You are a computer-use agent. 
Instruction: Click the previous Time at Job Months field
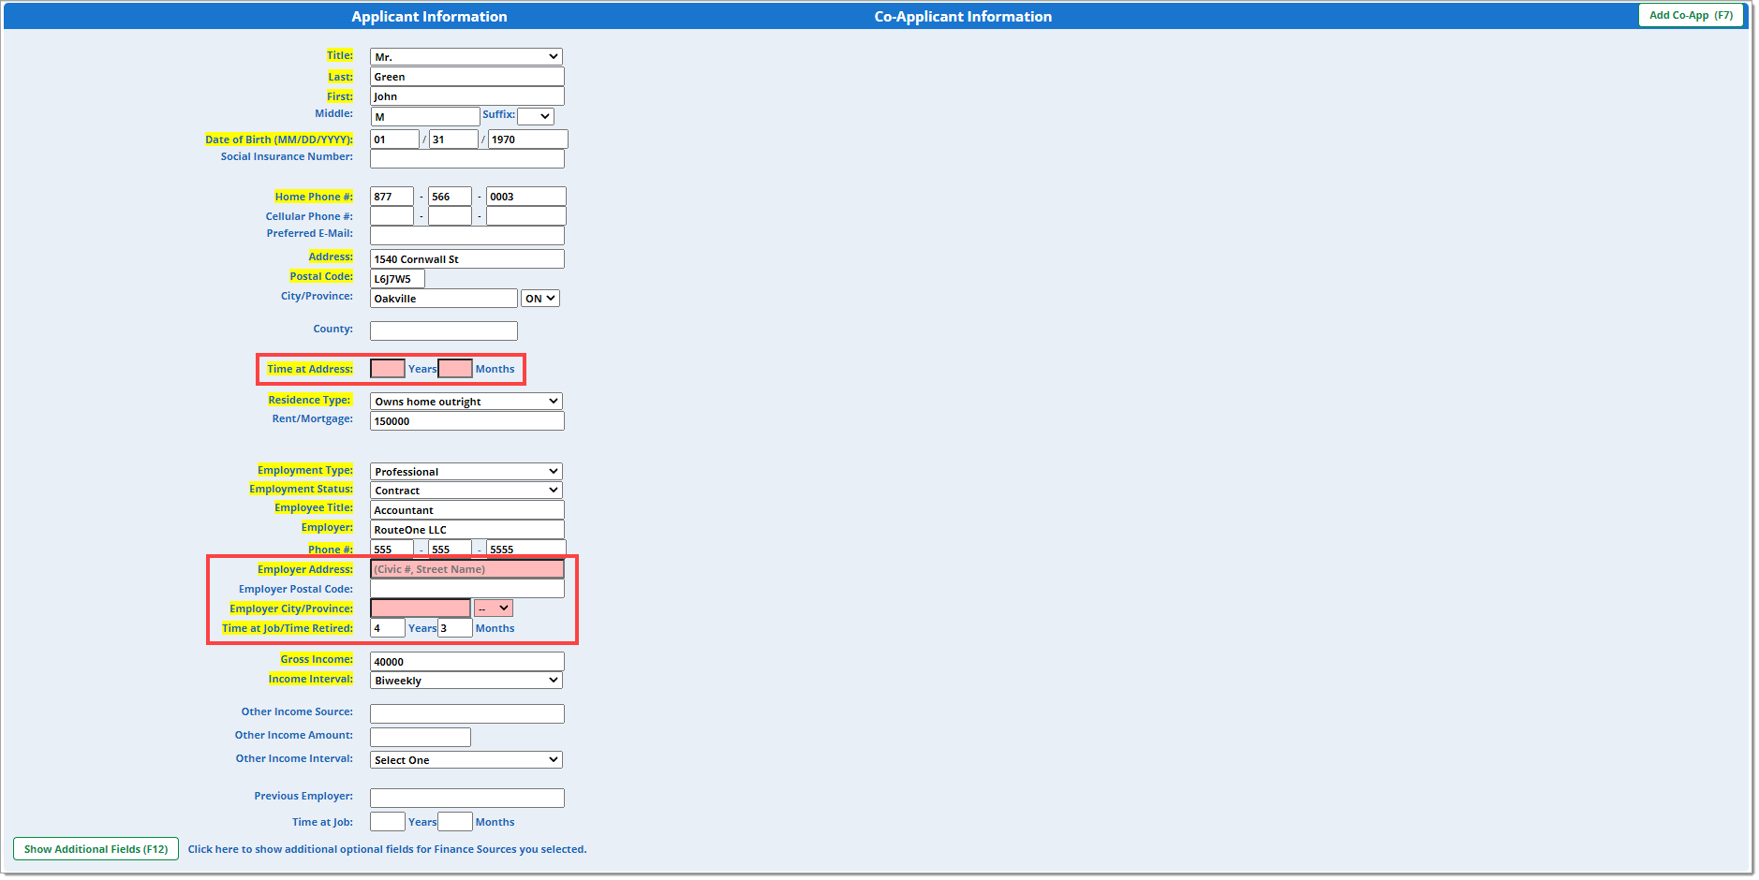[x=455, y=822]
